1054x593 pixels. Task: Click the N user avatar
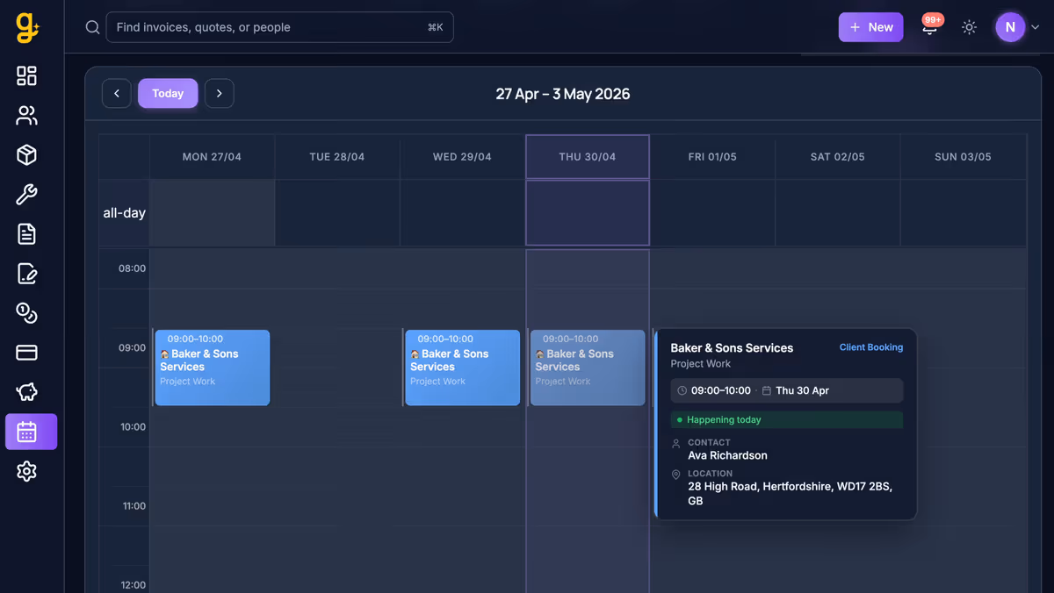click(1010, 27)
